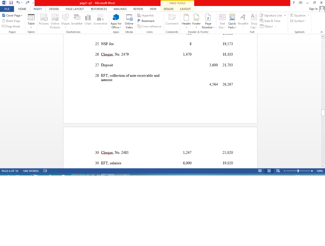This screenshot has height=246, width=325.
Task: Open Word Help question mark
Action: point(294,3)
